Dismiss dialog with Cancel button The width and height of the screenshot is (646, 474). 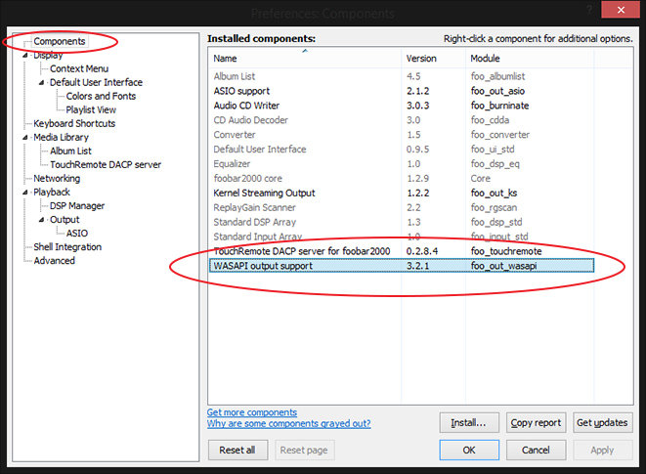(x=536, y=451)
